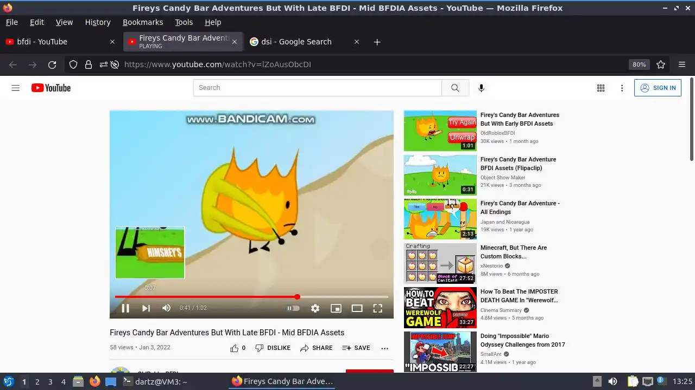The image size is (695, 390).
Task: Reload the current page
Action: tap(52, 64)
